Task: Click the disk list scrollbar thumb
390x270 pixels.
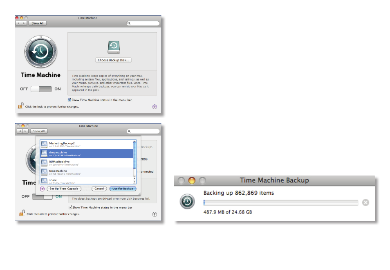Action: (x=134, y=155)
